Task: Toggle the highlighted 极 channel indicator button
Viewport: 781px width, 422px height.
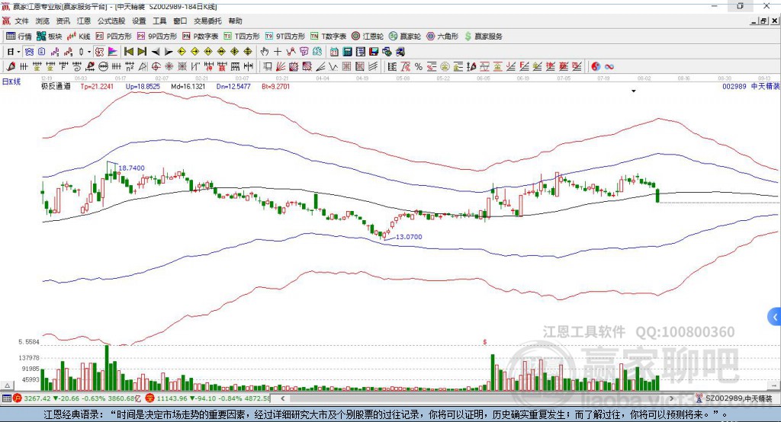Action: click(x=99, y=52)
